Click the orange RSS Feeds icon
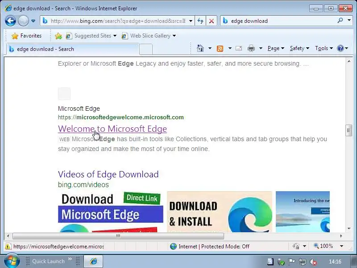The width and height of the screenshot is (357, 268). click(220, 49)
